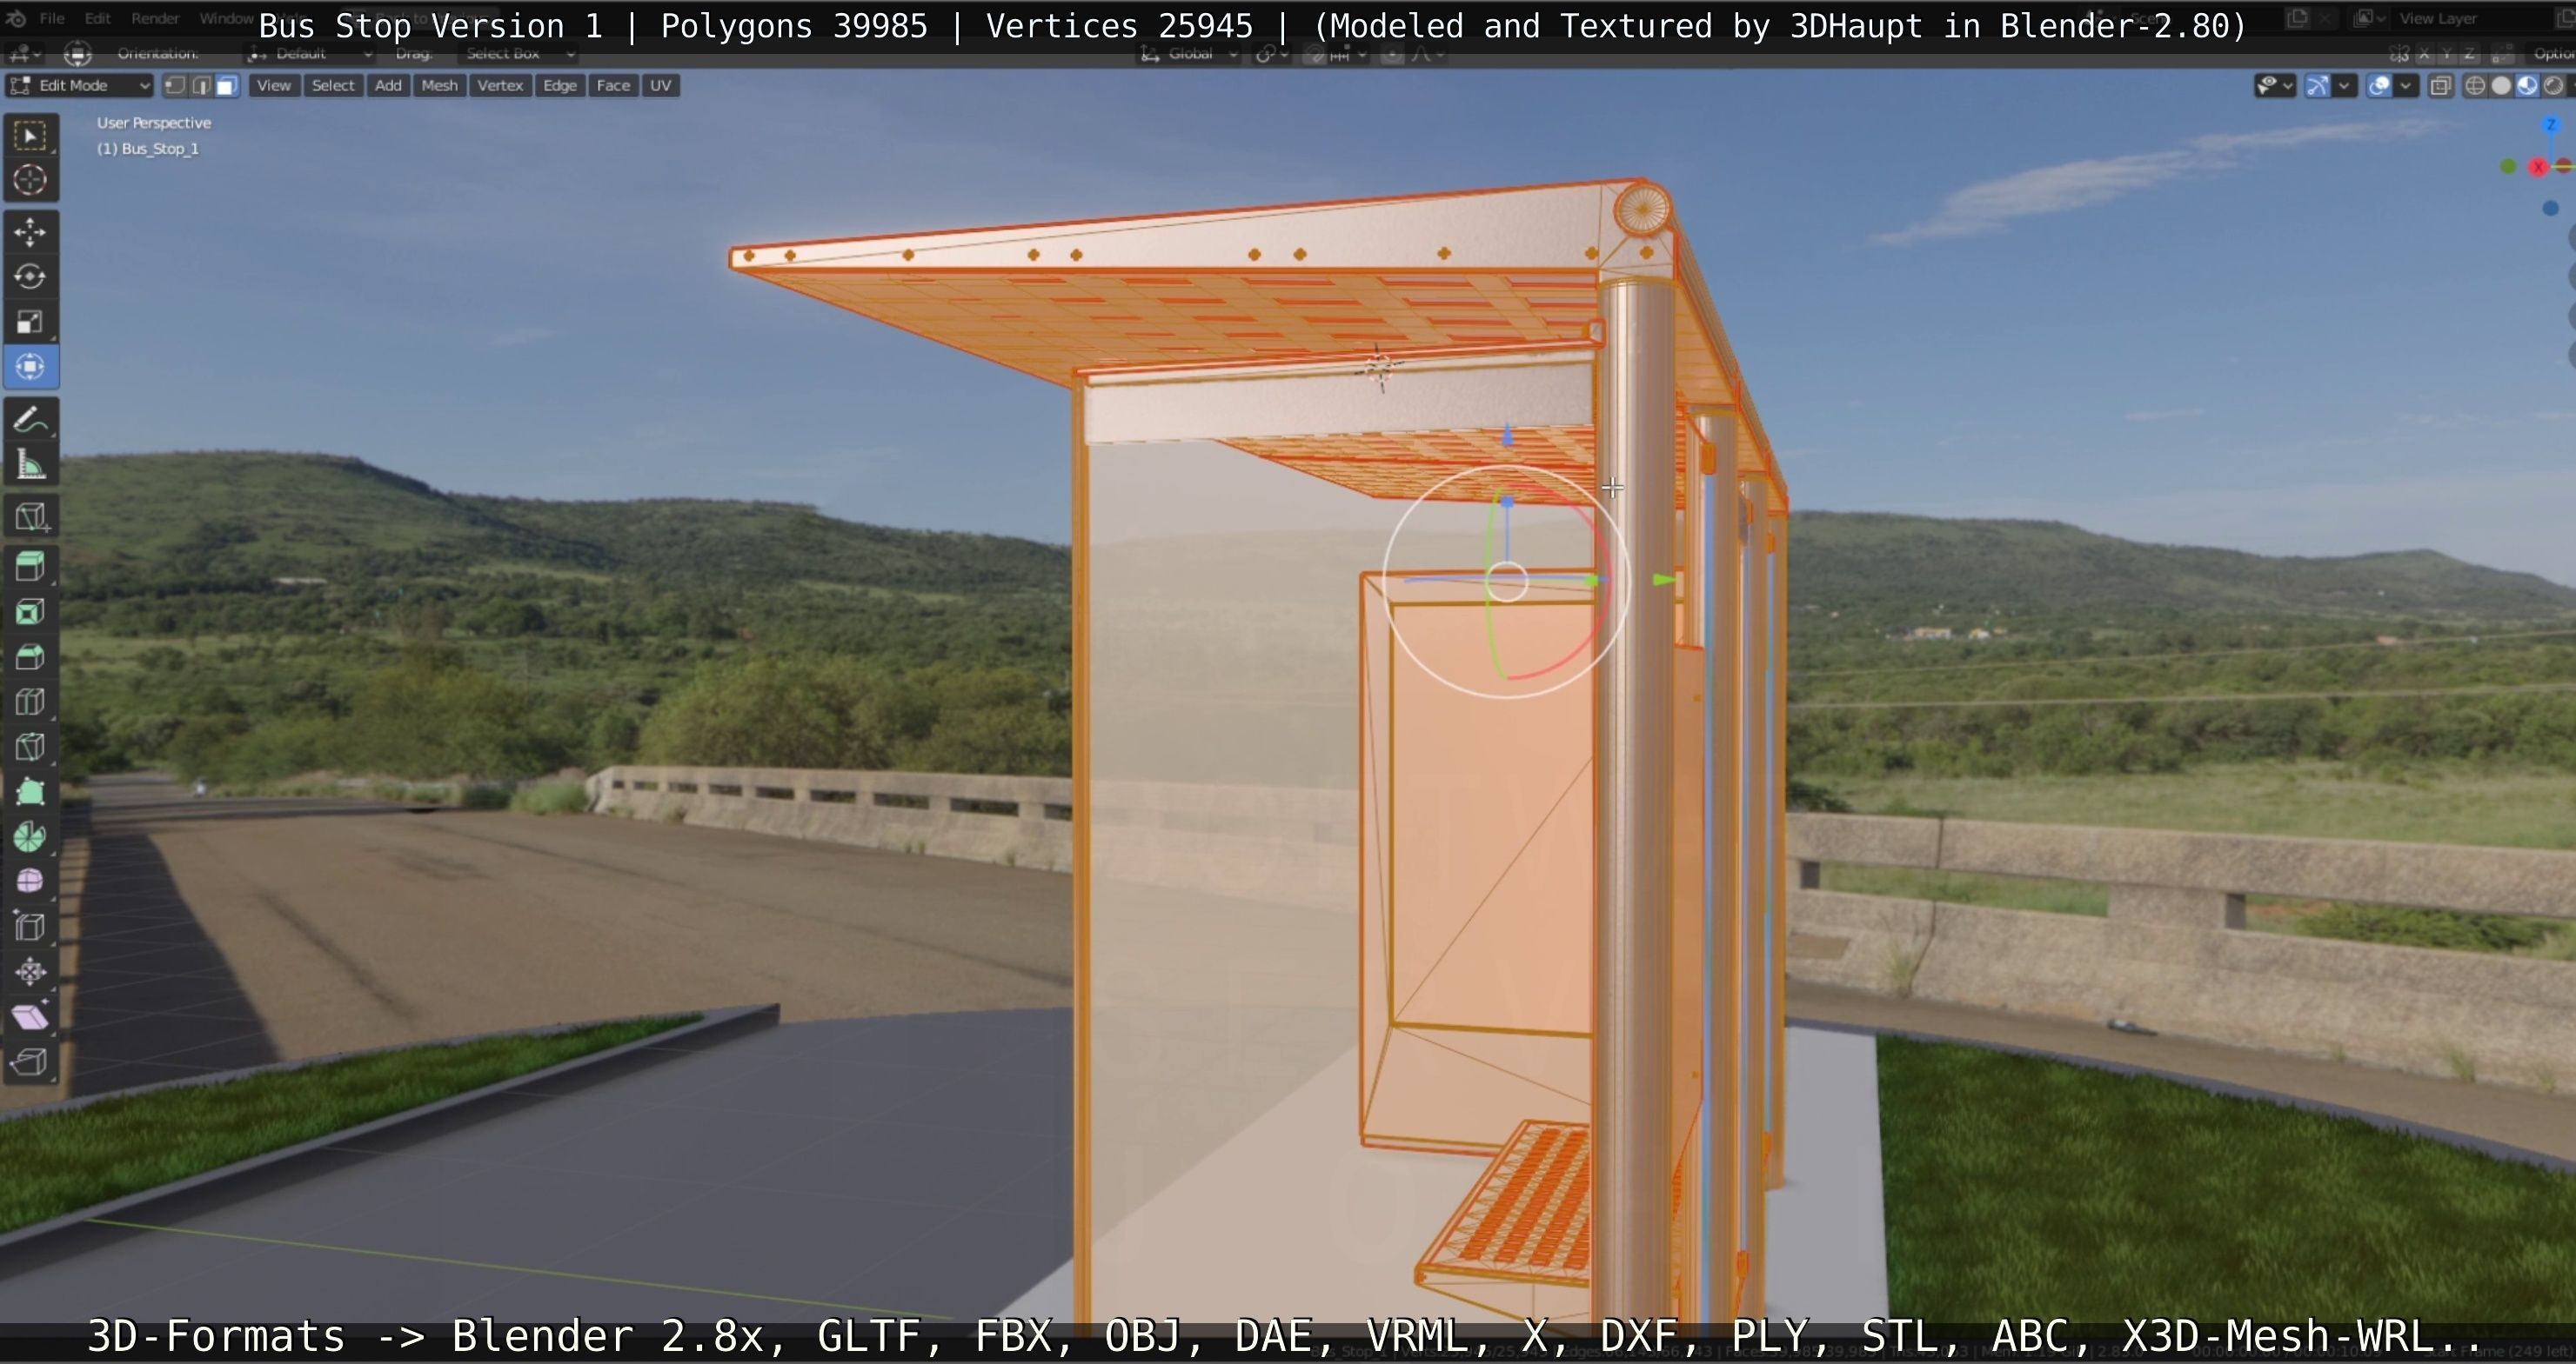
Task: Click green Y arrow of transform gizmo
Action: click(x=1663, y=580)
